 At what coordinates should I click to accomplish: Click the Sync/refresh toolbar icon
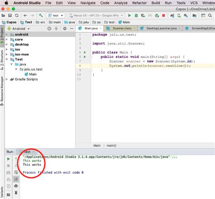[17, 15]
